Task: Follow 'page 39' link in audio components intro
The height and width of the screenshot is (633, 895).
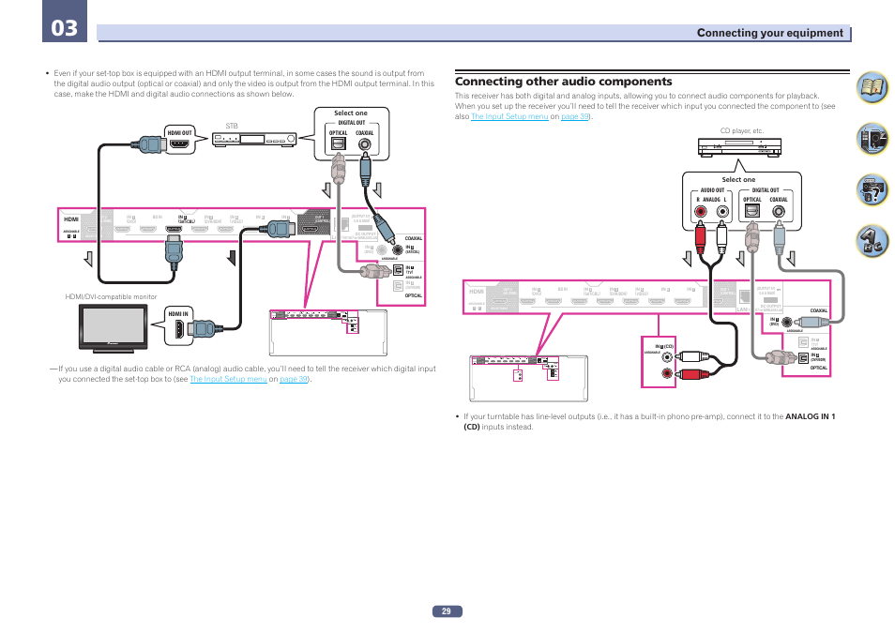Action: pos(575,116)
